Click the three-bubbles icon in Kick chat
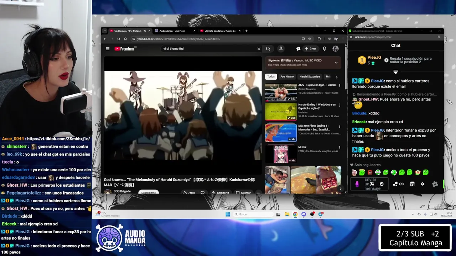456x256 pixels. tap(395, 184)
